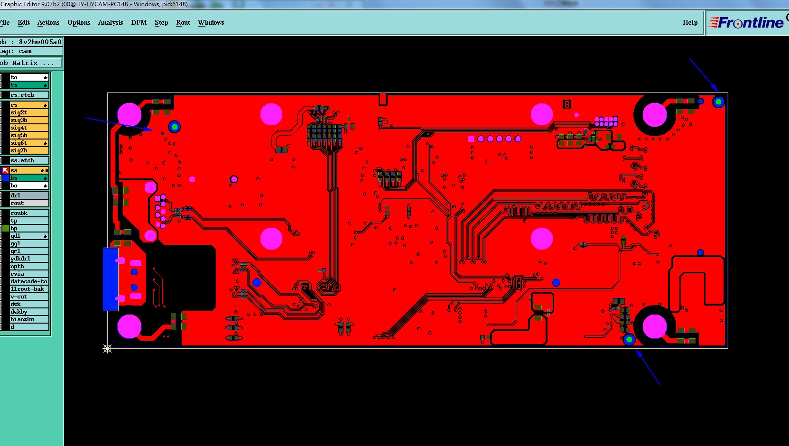Toggle display of the cs.etch layer
The image size is (789, 446).
tap(29, 95)
